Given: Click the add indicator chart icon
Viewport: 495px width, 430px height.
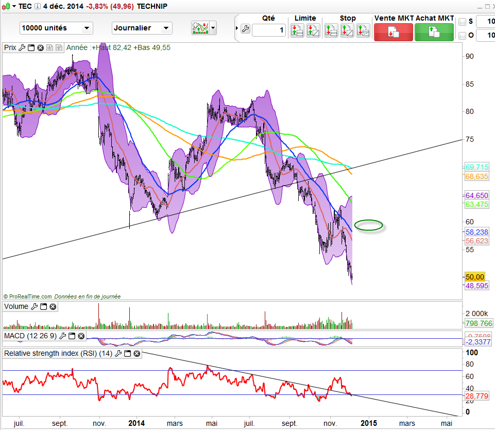Looking at the screenshot, I should 200,28.
